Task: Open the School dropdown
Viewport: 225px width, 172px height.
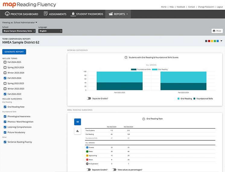Action: coord(19,31)
